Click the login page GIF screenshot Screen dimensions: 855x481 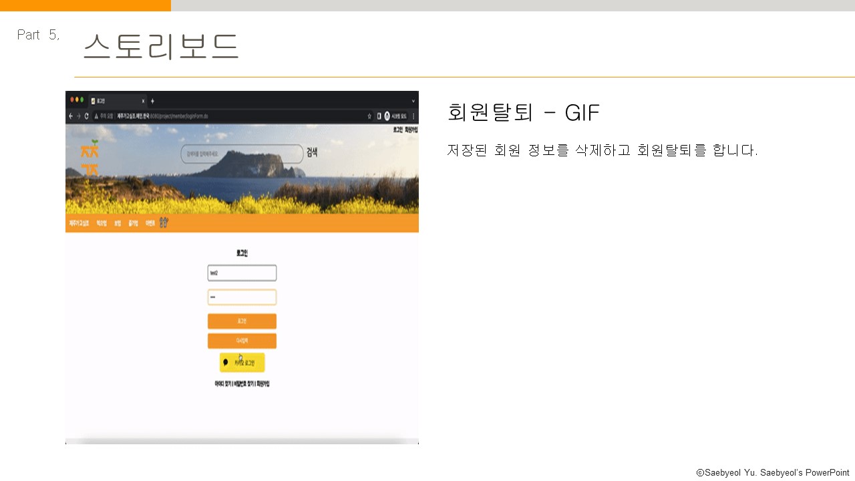tap(242, 267)
